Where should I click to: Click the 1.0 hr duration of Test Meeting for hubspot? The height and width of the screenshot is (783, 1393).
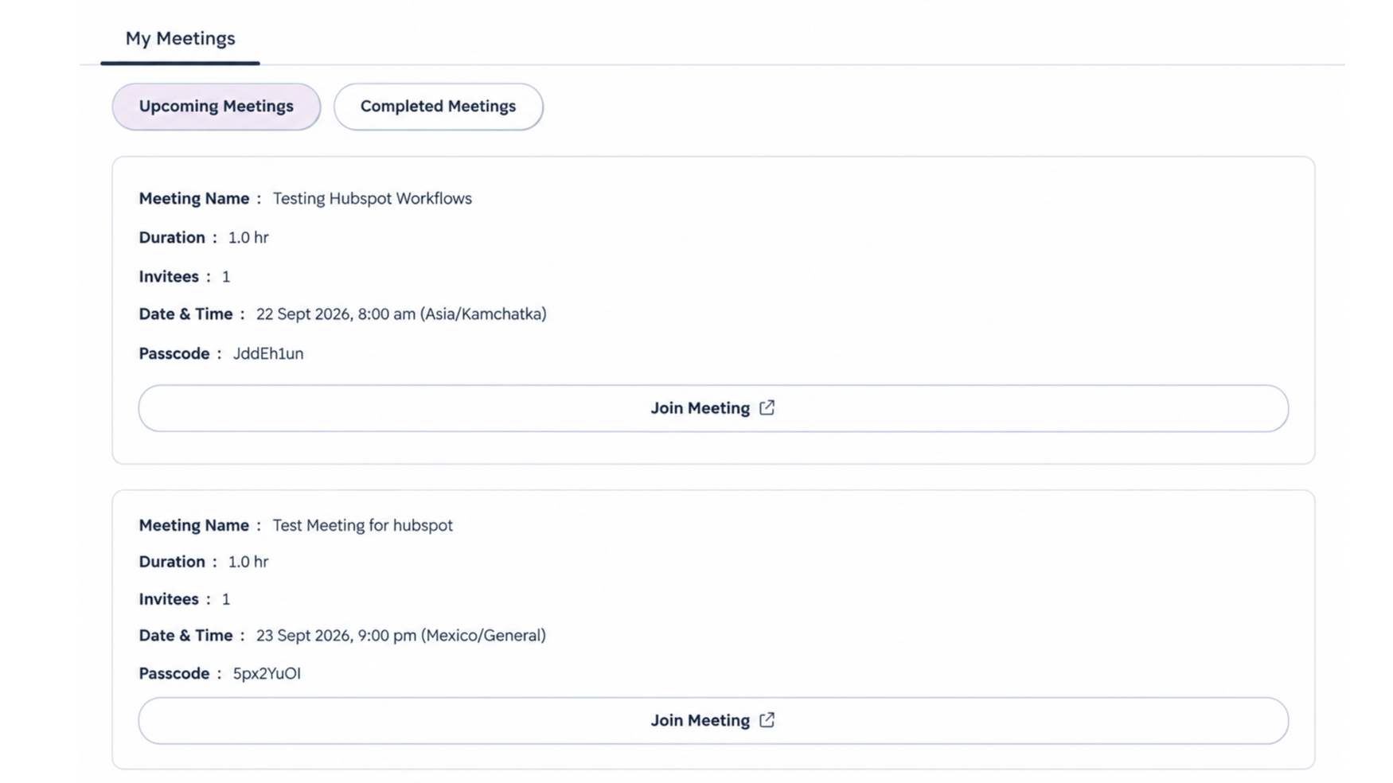tap(248, 562)
